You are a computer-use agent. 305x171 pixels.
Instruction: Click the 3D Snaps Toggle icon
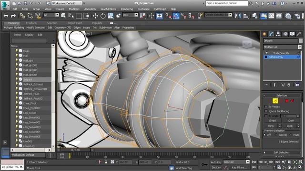(168, 16)
